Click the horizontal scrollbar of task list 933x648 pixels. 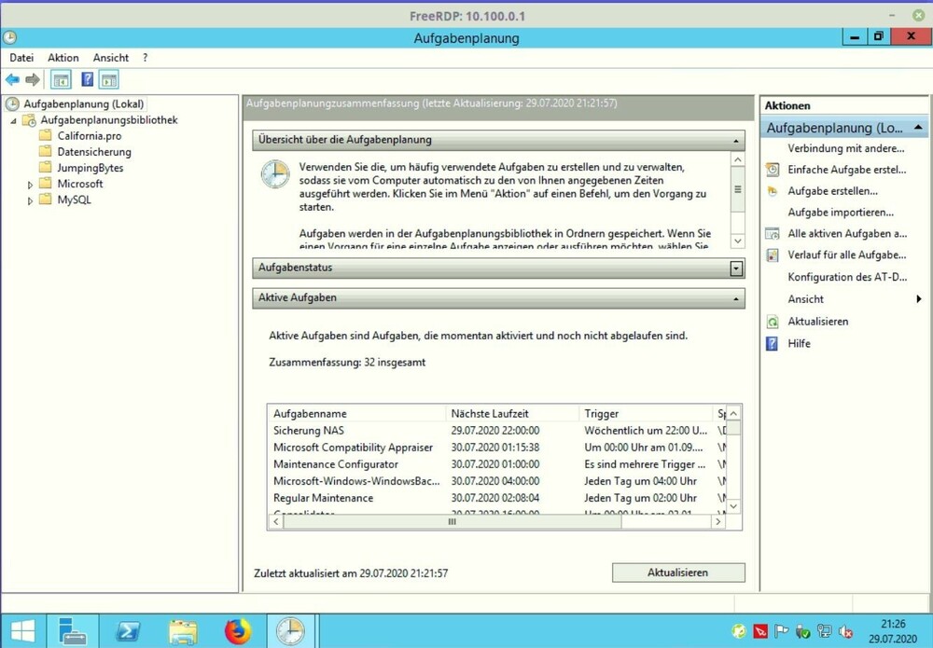point(452,522)
